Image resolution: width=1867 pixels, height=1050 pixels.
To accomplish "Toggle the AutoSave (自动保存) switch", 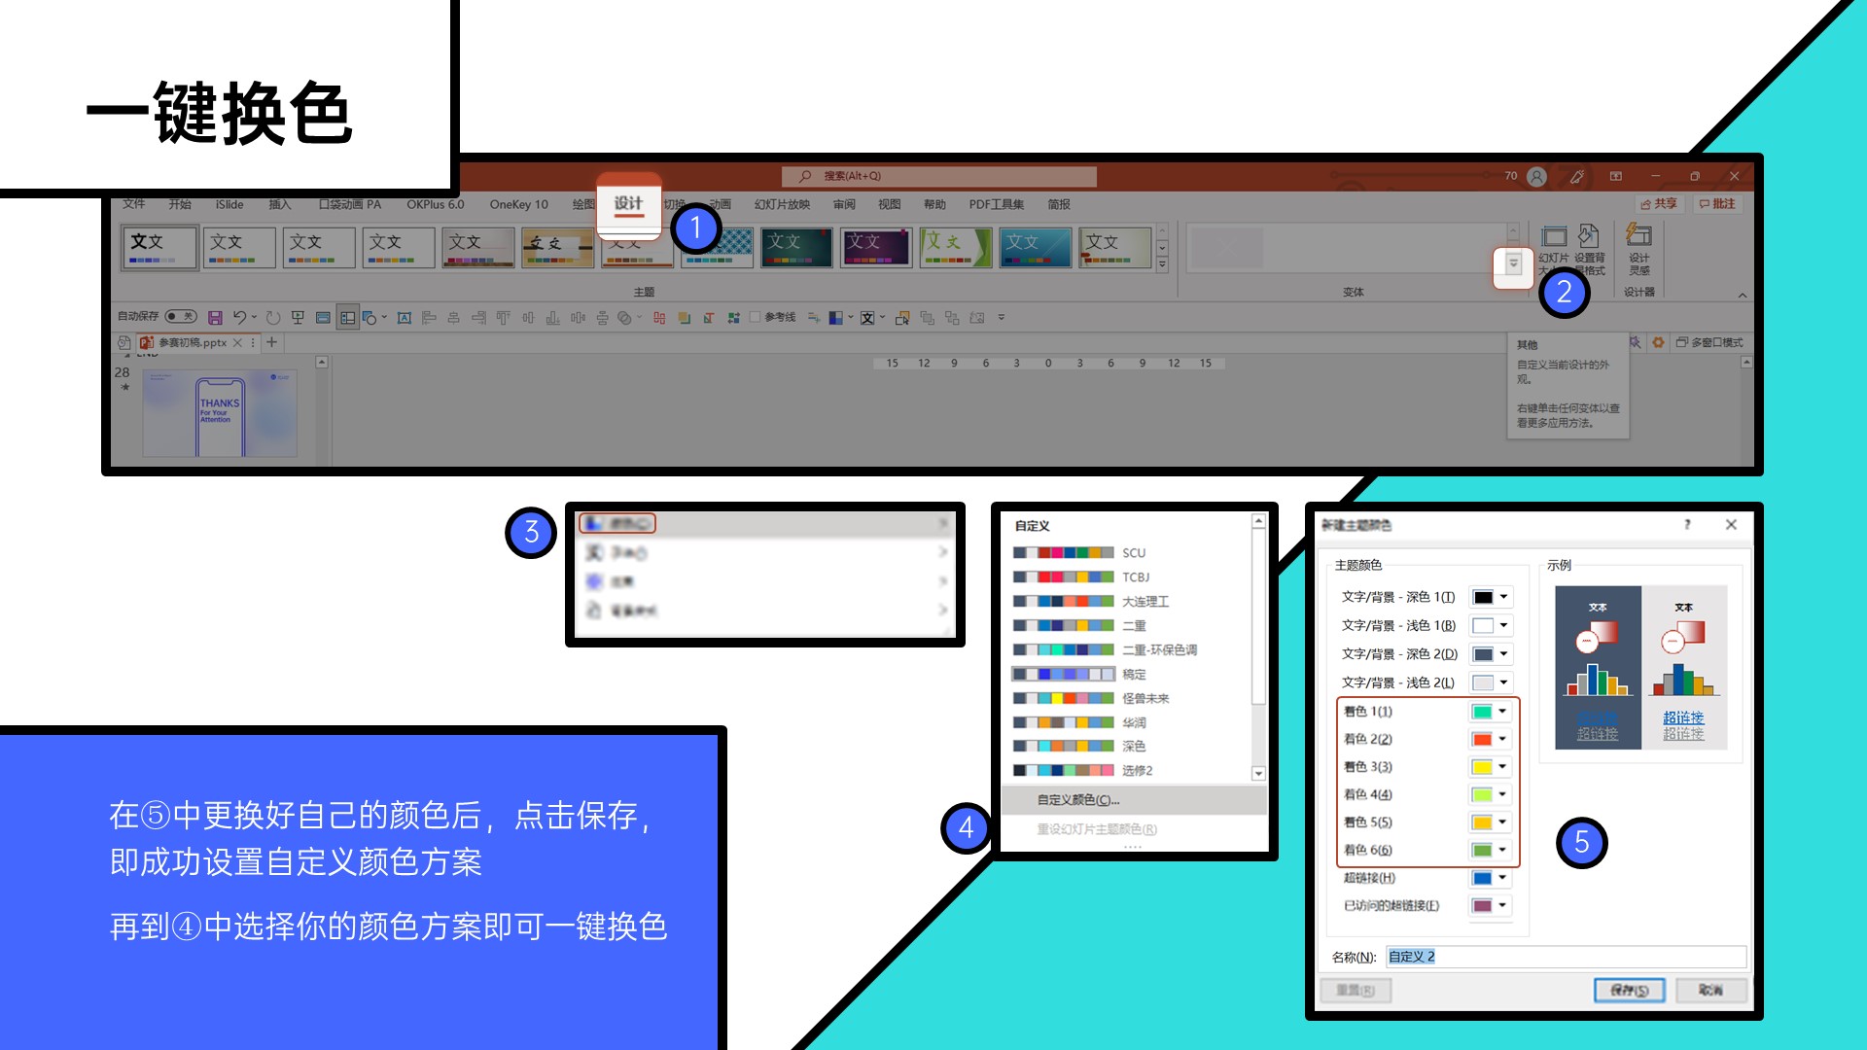I will pos(181,316).
